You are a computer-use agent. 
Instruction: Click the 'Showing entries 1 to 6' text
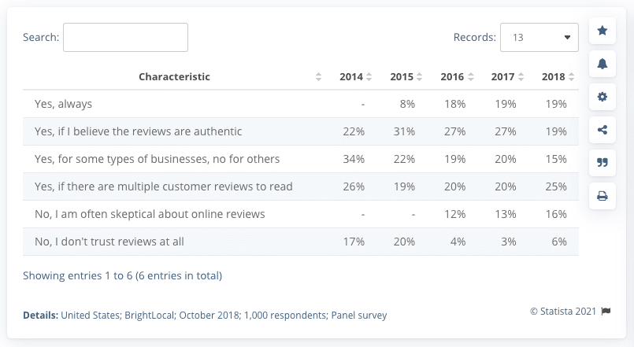click(122, 275)
